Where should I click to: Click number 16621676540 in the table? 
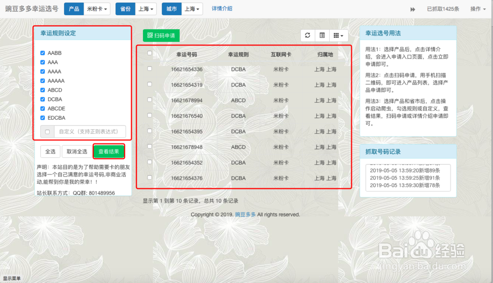pyautogui.click(x=187, y=116)
